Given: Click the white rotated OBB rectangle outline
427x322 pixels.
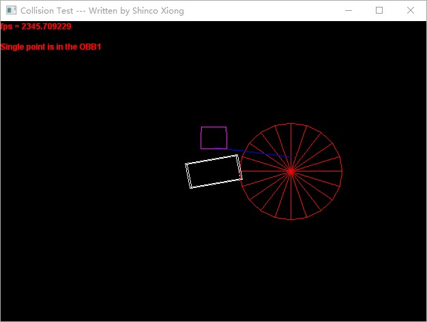Looking at the screenshot, I should tap(213, 172).
